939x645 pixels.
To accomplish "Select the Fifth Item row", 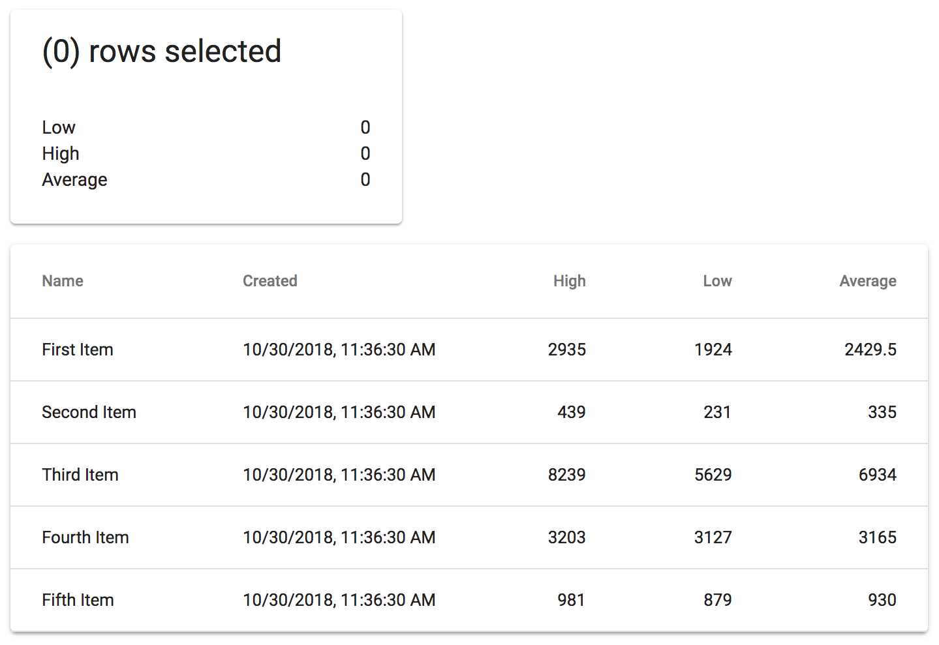I will click(x=78, y=600).
